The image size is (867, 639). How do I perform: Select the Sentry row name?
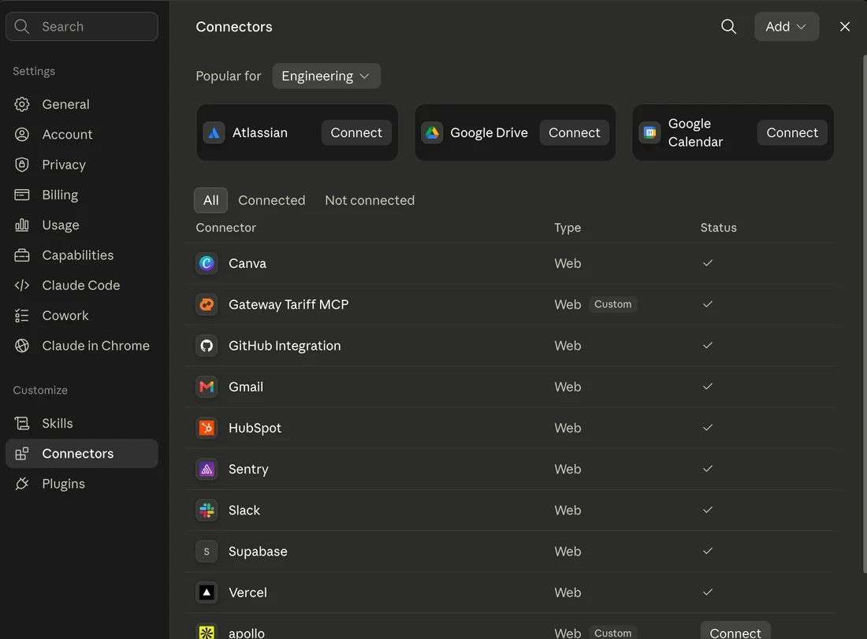click(x=248, y=470)
